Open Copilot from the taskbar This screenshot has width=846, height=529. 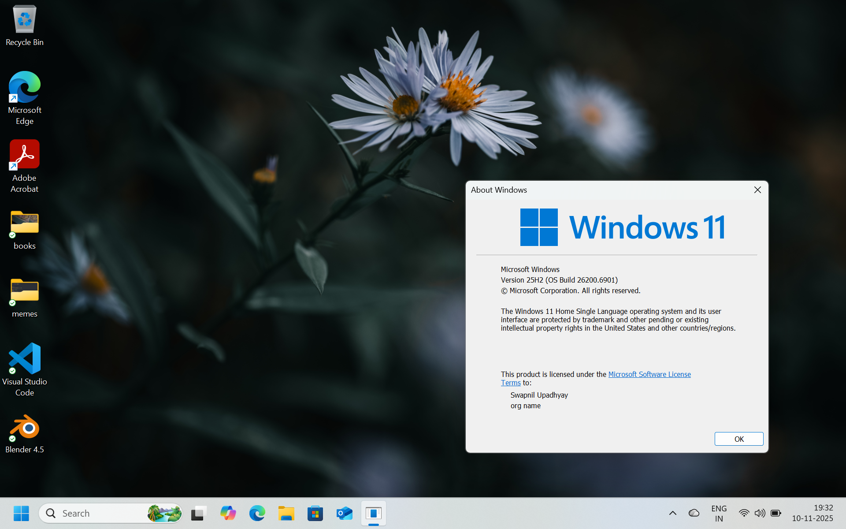(228, 513)
